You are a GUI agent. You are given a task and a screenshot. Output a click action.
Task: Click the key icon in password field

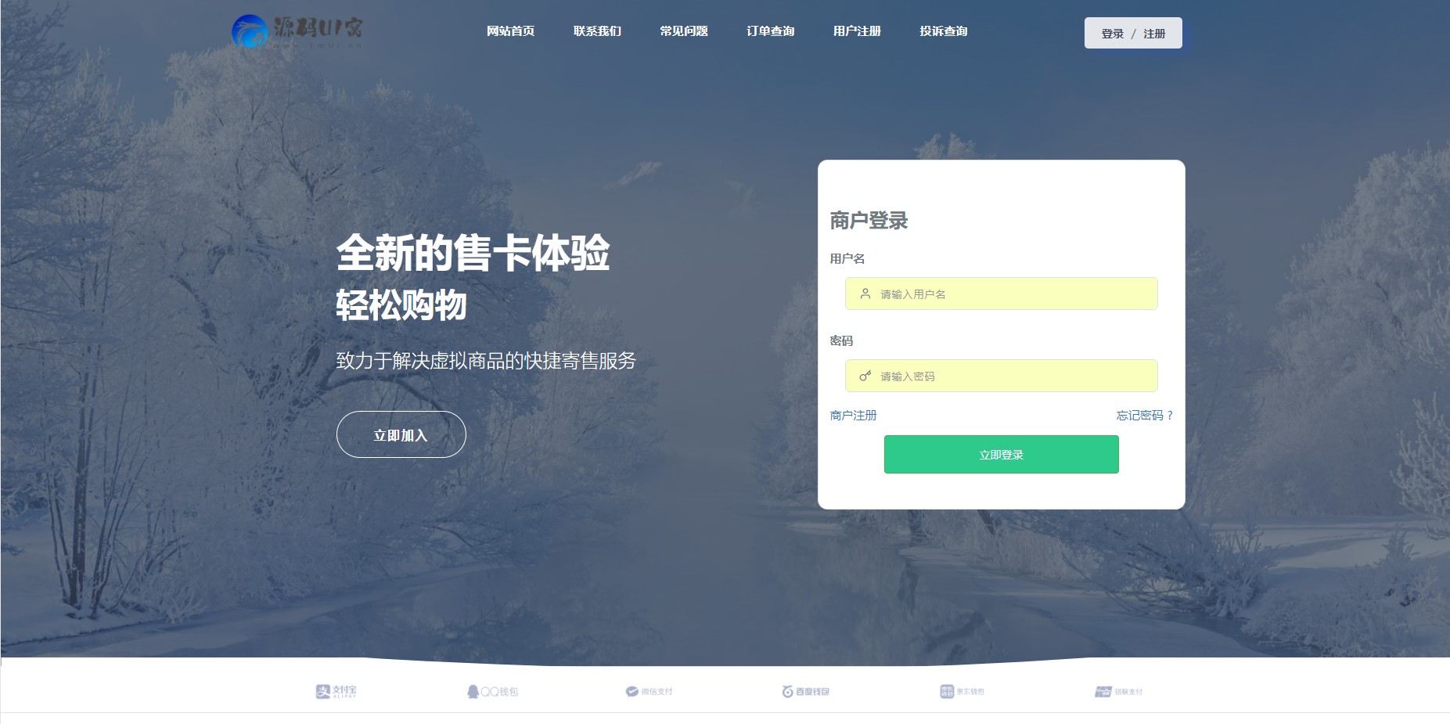point(865,376)
